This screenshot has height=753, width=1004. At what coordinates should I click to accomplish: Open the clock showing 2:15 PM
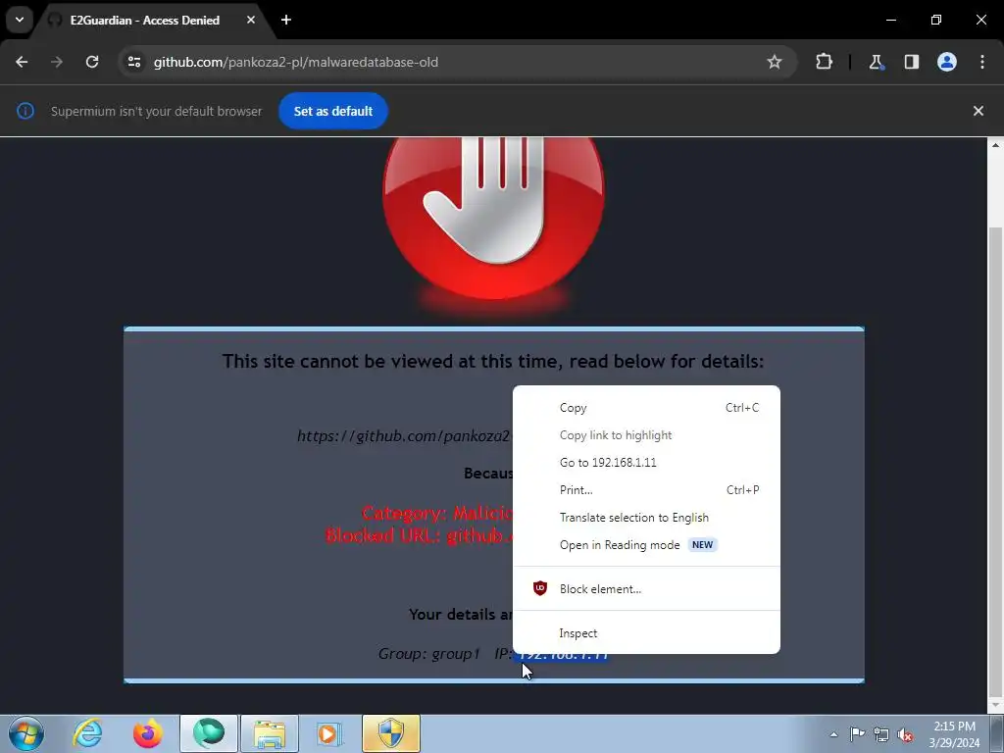pyautogui.click(x=954, y=734)
